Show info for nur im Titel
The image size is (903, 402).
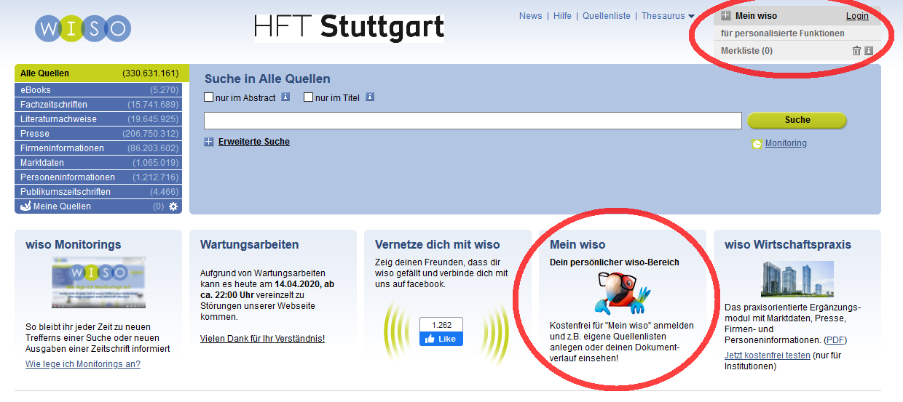[370, 97]
